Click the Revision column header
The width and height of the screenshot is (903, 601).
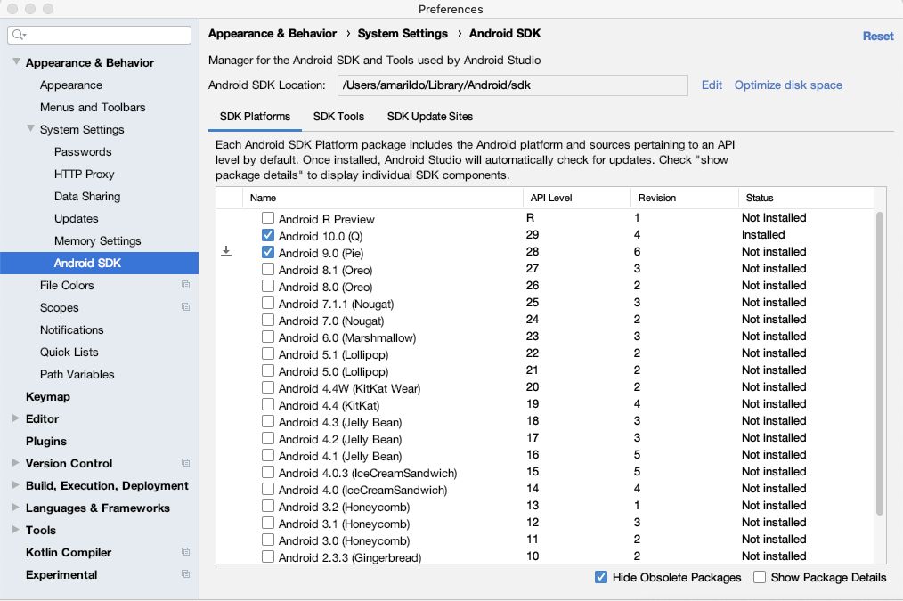(x=685, y=198)
